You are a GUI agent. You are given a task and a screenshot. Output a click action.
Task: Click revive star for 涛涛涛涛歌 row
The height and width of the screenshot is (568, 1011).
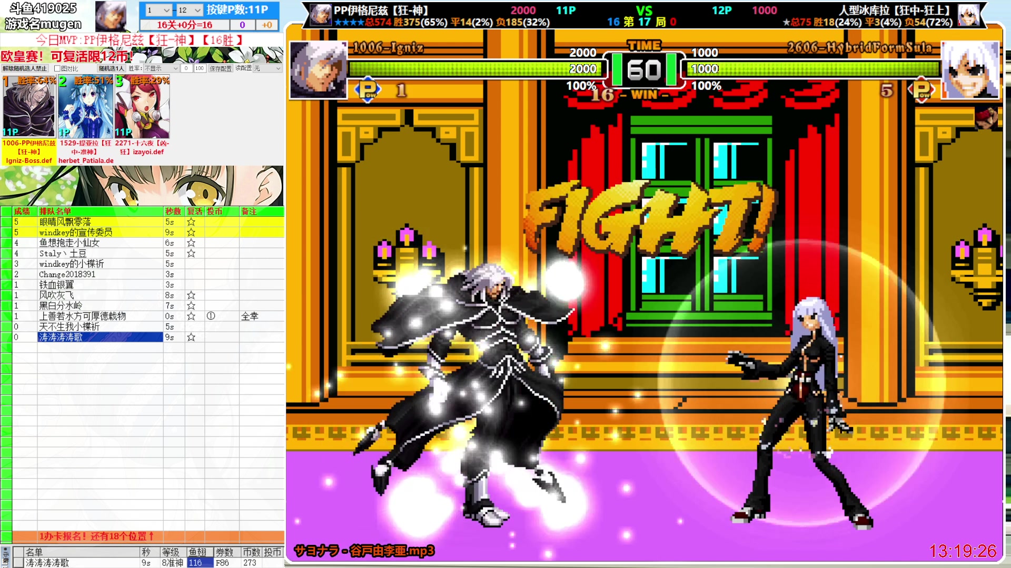[191, 337]
